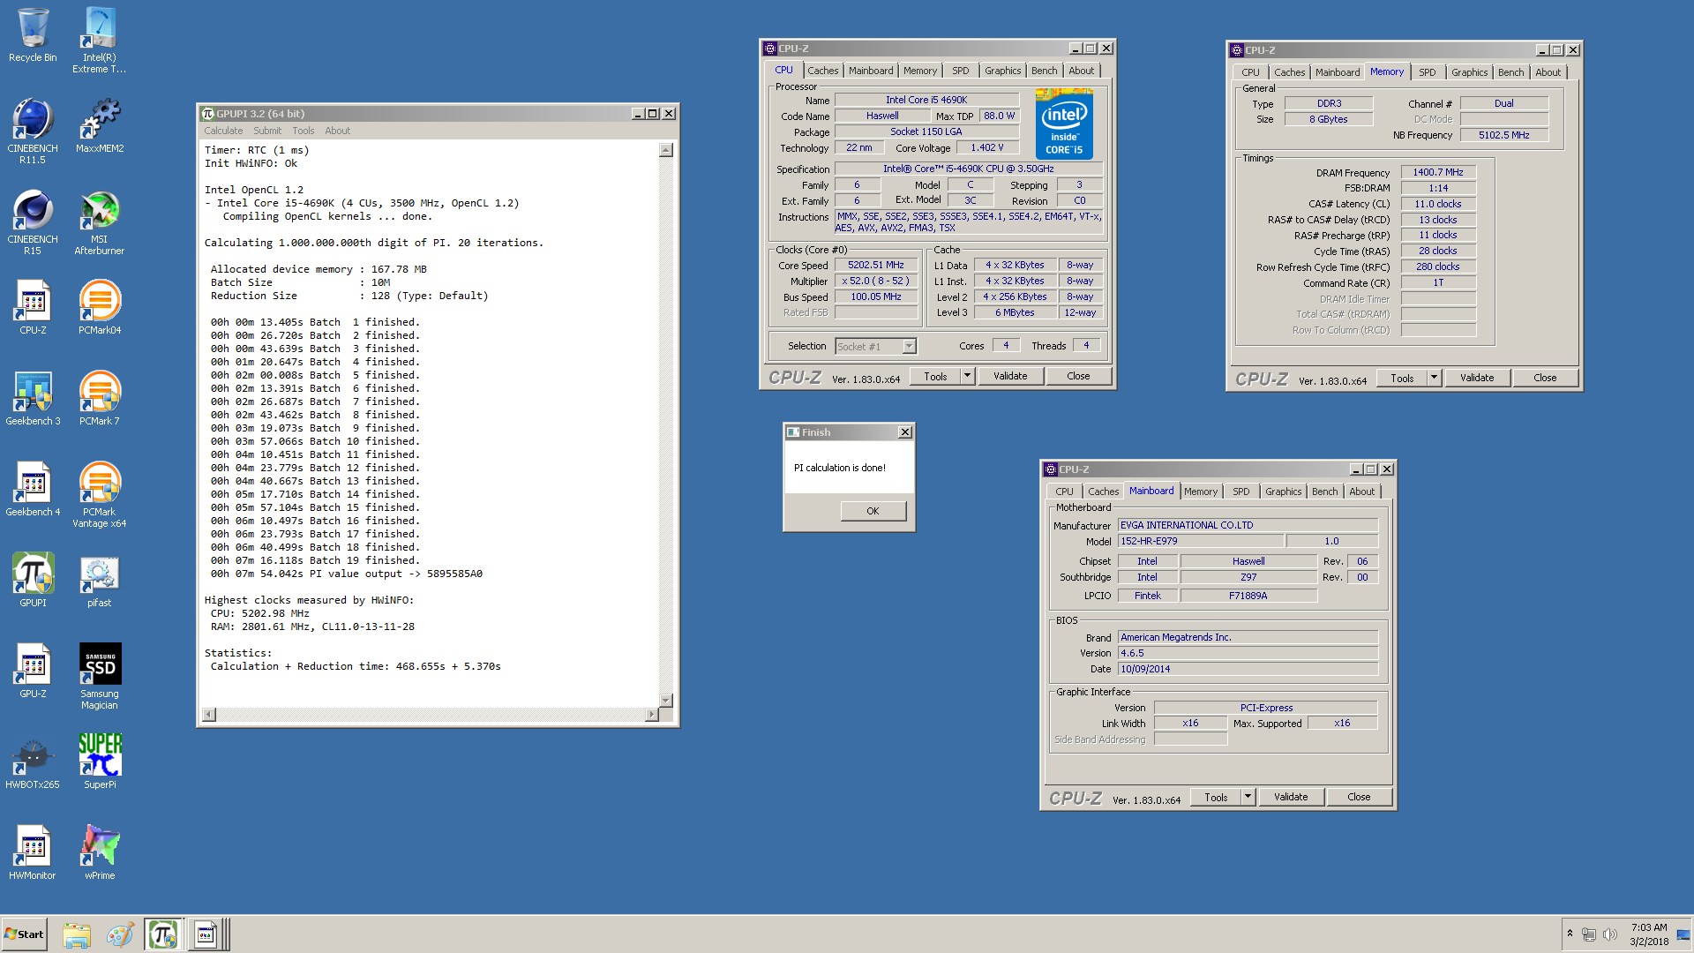Open GPUPI About menu
Viewport: 1694px width, 953px height.
point(337,131)
